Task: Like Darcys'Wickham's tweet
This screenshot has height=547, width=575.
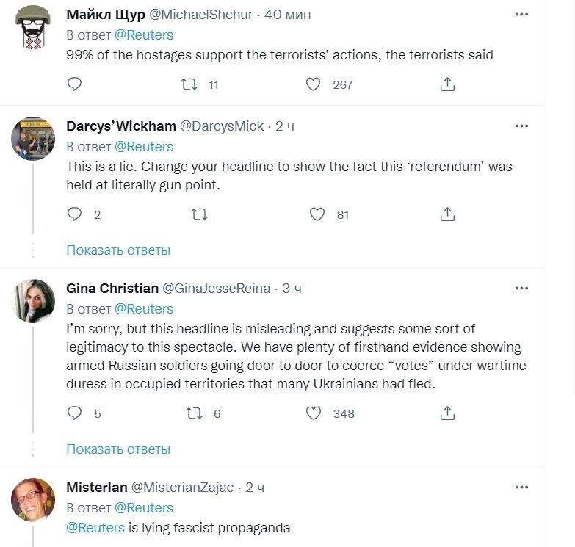Action: pyautogui.click(x=317, y=214)
